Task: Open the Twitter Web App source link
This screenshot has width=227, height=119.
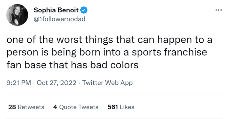Action: pos(107,83)
